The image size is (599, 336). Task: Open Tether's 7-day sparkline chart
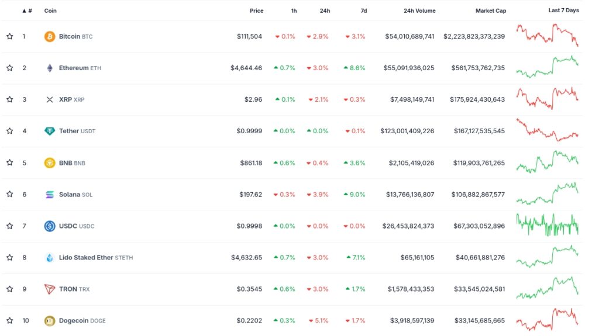tap(548, 130)
